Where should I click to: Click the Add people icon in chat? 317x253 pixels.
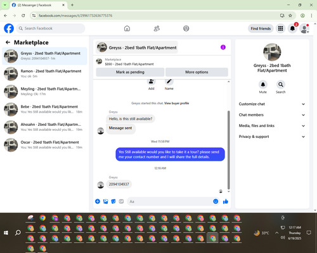(x=151, y=82)
